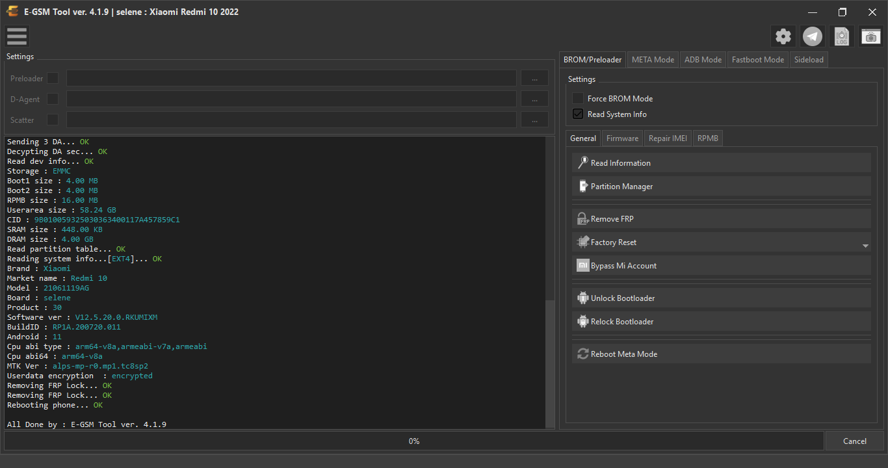Image resolution: width=888 pixels, height=468 pixels.
Task: Click the Market name Redmi 10 line
Action: tap(57, 278)
